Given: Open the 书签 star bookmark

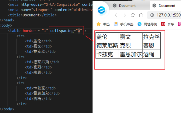Looking at the screenshot, I should [x=103, y=24].
